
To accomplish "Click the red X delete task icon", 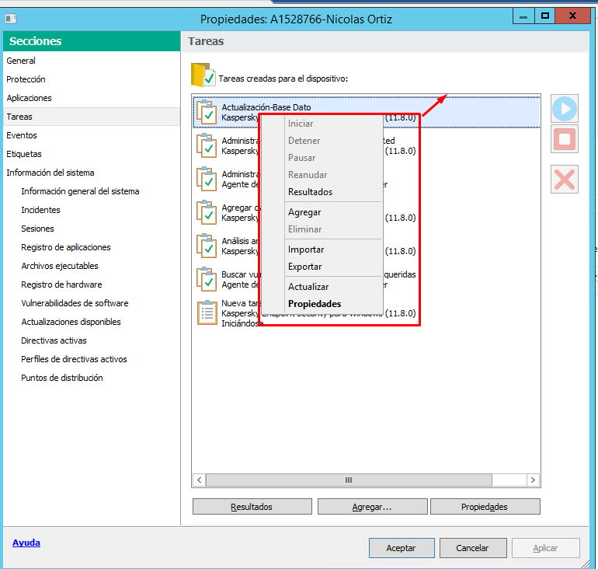I will pos(565,180).
